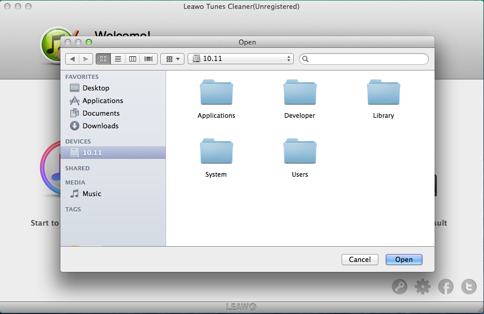This screenshot has height=314, width=484.
Task: Select the Users folder
Action: [300, 152]
